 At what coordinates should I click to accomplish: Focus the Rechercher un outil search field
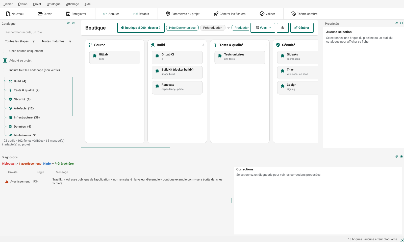(38, 32)
